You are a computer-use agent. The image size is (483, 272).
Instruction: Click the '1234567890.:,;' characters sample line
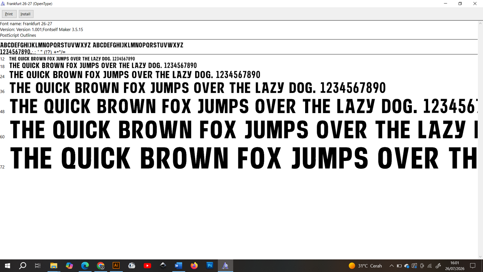coord(33,52)
